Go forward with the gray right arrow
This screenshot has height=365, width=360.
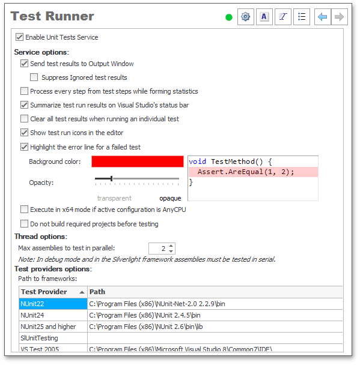[x=339, y=17]
